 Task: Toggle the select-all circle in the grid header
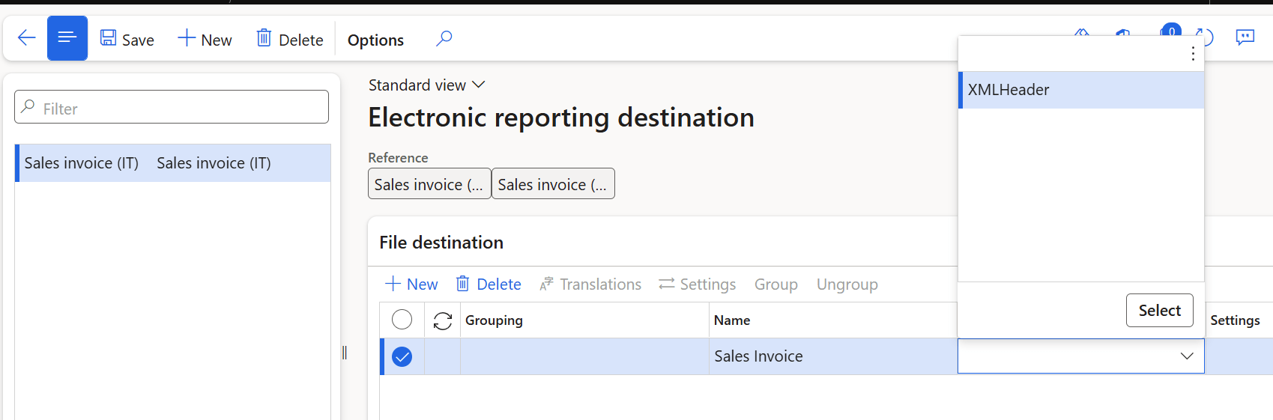pos(402,320)
